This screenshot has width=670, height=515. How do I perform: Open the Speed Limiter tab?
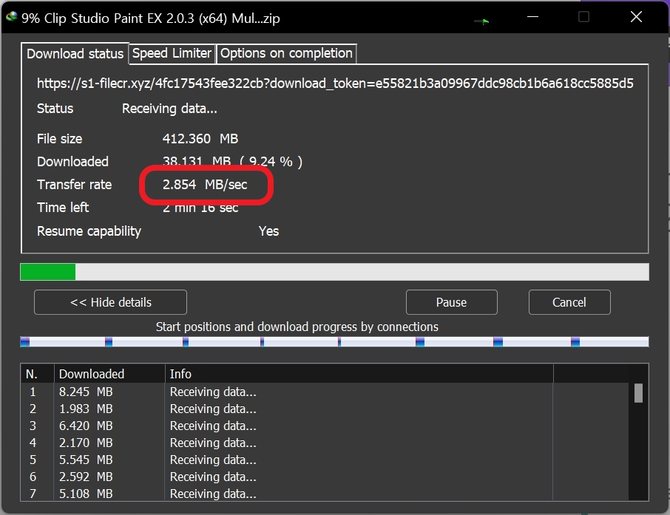pos(172,53)
